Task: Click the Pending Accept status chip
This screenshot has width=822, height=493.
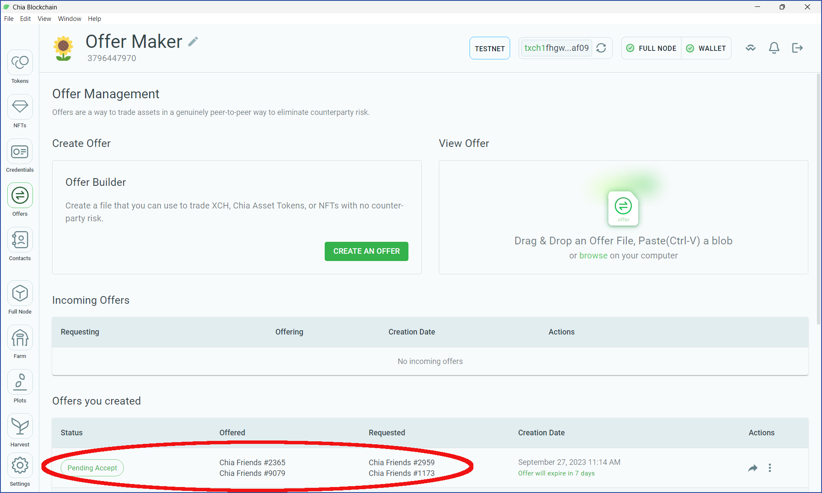Action: (92, 468)
